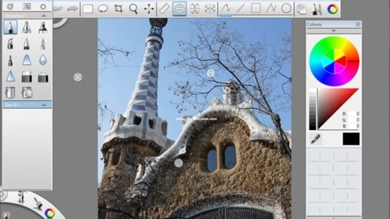Open the Layers editor from toolbar

point(302,9)
